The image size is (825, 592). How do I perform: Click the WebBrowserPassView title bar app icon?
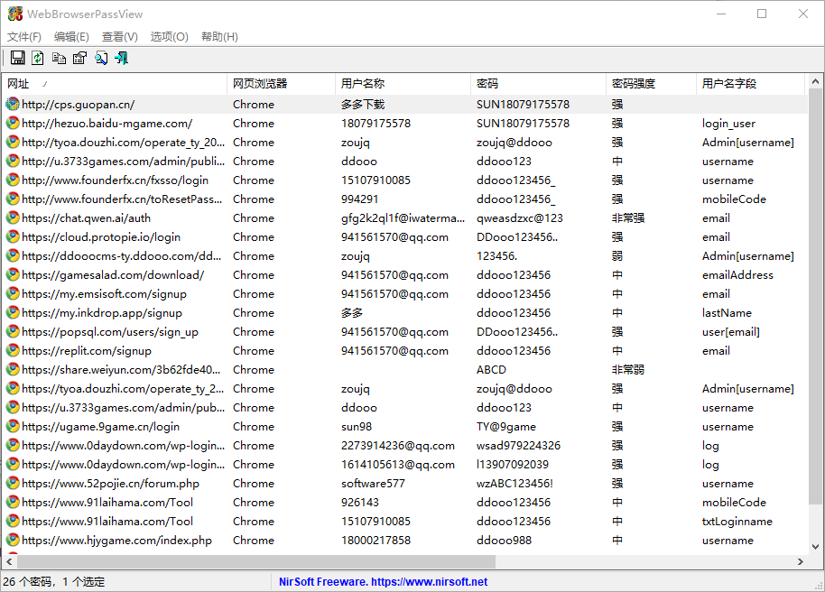point(15,14)
